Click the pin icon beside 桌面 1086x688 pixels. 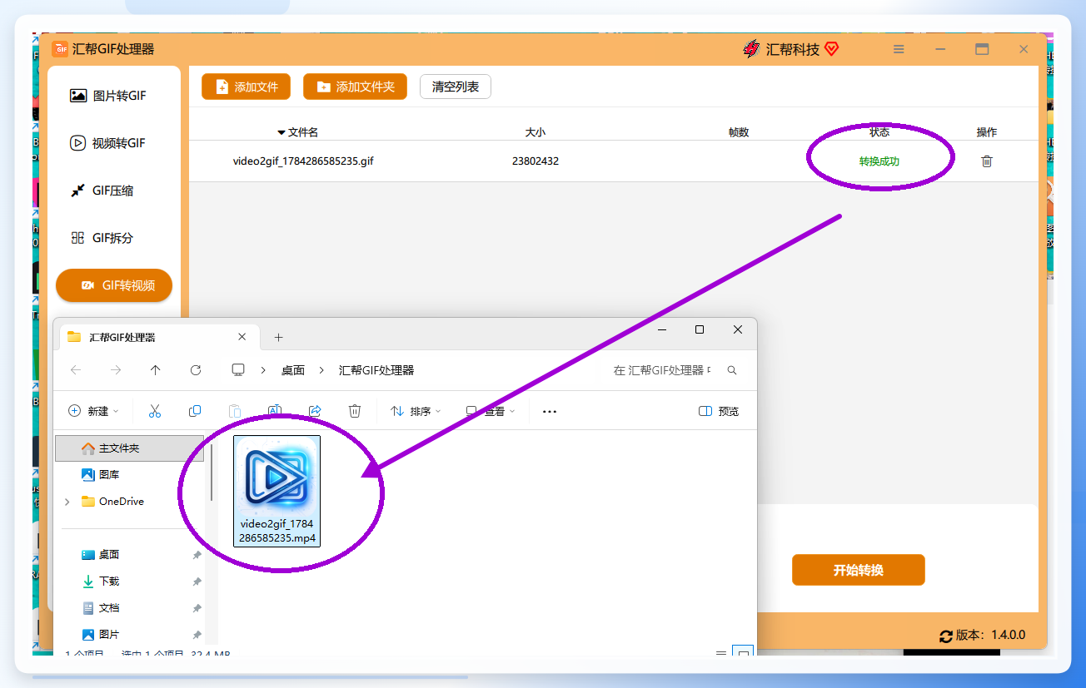click(197, 555)
